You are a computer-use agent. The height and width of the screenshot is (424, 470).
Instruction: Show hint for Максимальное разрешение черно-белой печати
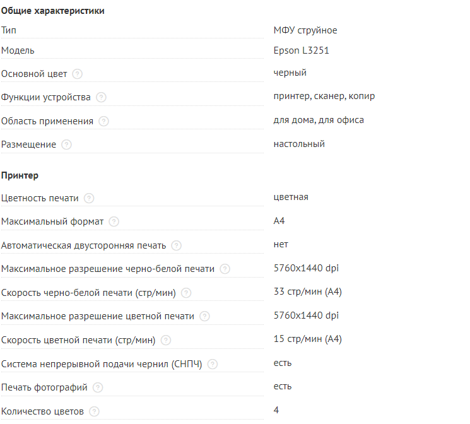pos(225,269)
